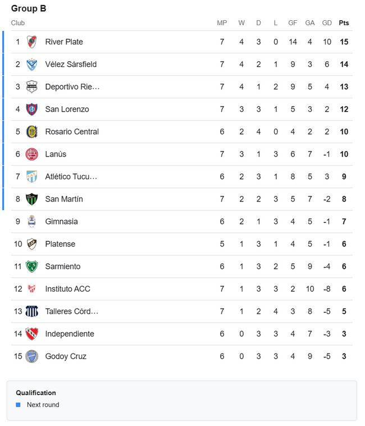This screenshot has width=365, height=426.
Task: Click the Godoy Cruz crest
Action: point(32,356)
